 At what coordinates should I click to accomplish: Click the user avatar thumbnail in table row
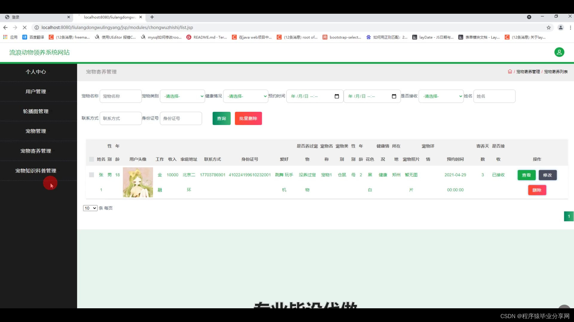tap(138, 182)
